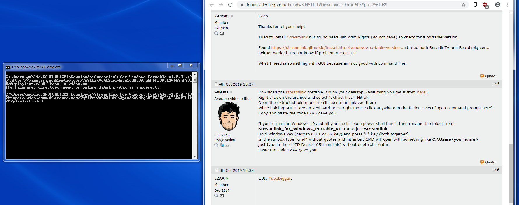View site security lock information
Viewport: 519px width, 205px height.
pyautogui.click(x=242, y=5)
